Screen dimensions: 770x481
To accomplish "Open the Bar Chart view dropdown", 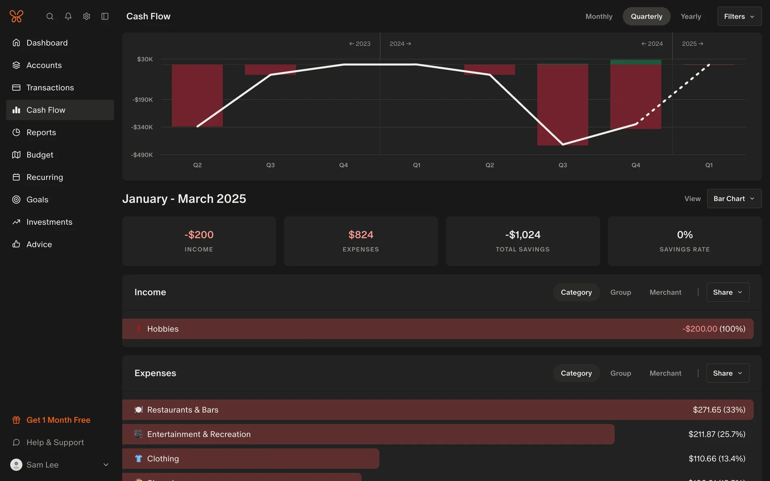I will [734, 199].
